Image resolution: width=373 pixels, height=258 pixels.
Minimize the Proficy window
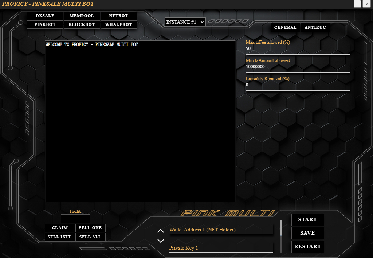click(357, 4)
